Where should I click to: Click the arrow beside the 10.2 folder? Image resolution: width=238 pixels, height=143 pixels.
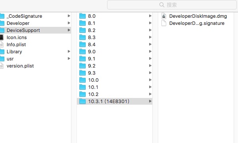pos(150,94)
